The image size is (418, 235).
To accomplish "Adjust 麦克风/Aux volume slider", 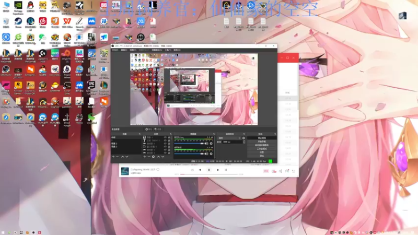I will (189, 144).
